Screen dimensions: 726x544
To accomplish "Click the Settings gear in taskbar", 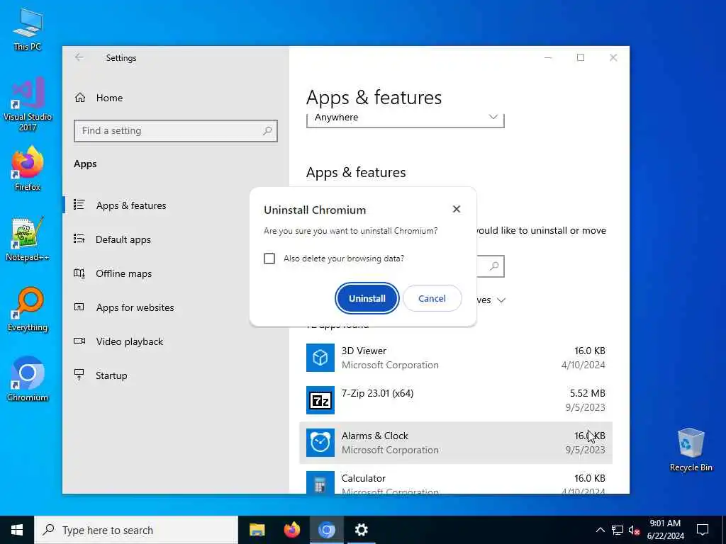I will coord(361,530).
